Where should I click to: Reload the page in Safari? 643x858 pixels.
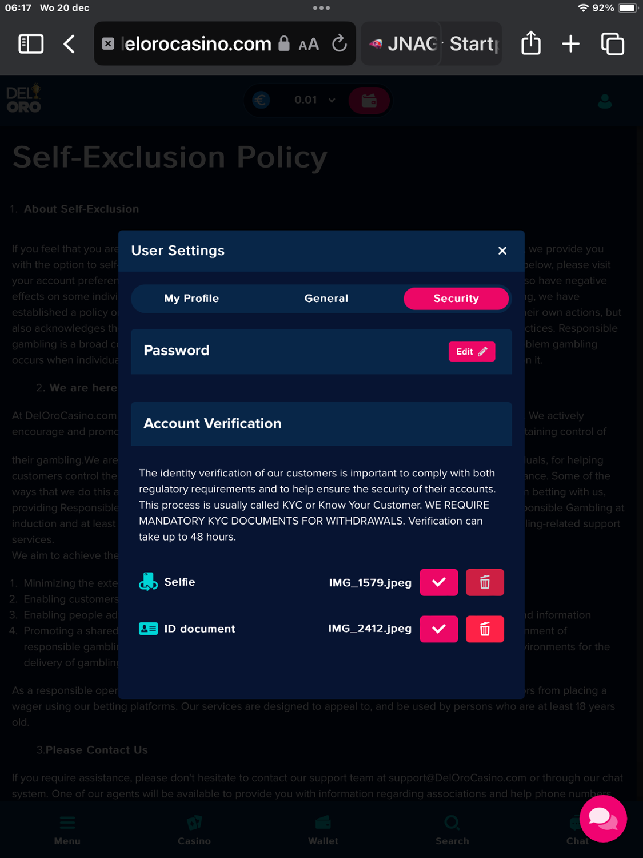coord(340,44)
